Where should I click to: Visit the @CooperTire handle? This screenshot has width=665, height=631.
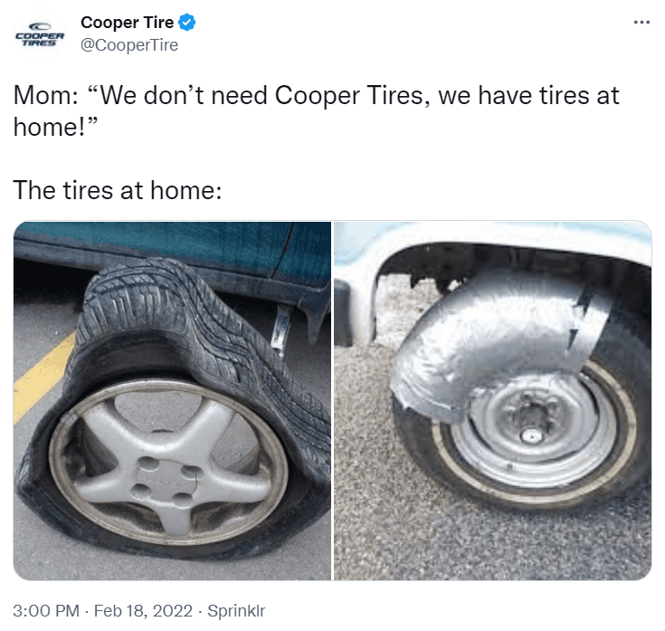click(129, 45)
